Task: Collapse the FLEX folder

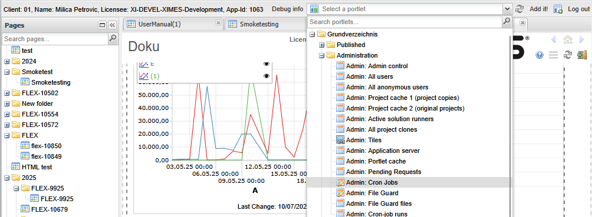Action: coord(7,135)
